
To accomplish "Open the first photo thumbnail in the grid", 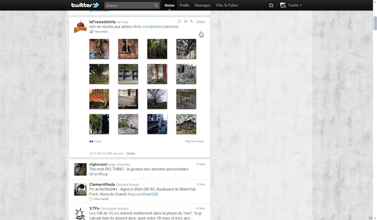I will coord(99,49).
